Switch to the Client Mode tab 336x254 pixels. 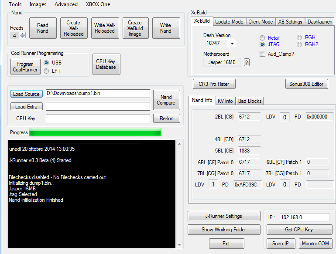(x=261, y=22)
